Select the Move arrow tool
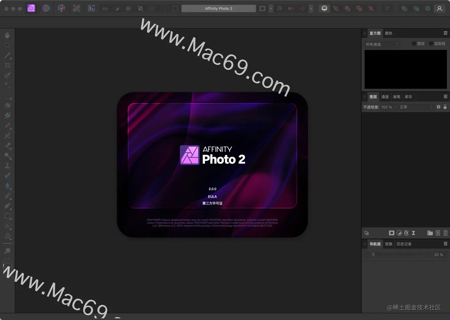This screenshot has height=320, width=450. coord(7,45)
